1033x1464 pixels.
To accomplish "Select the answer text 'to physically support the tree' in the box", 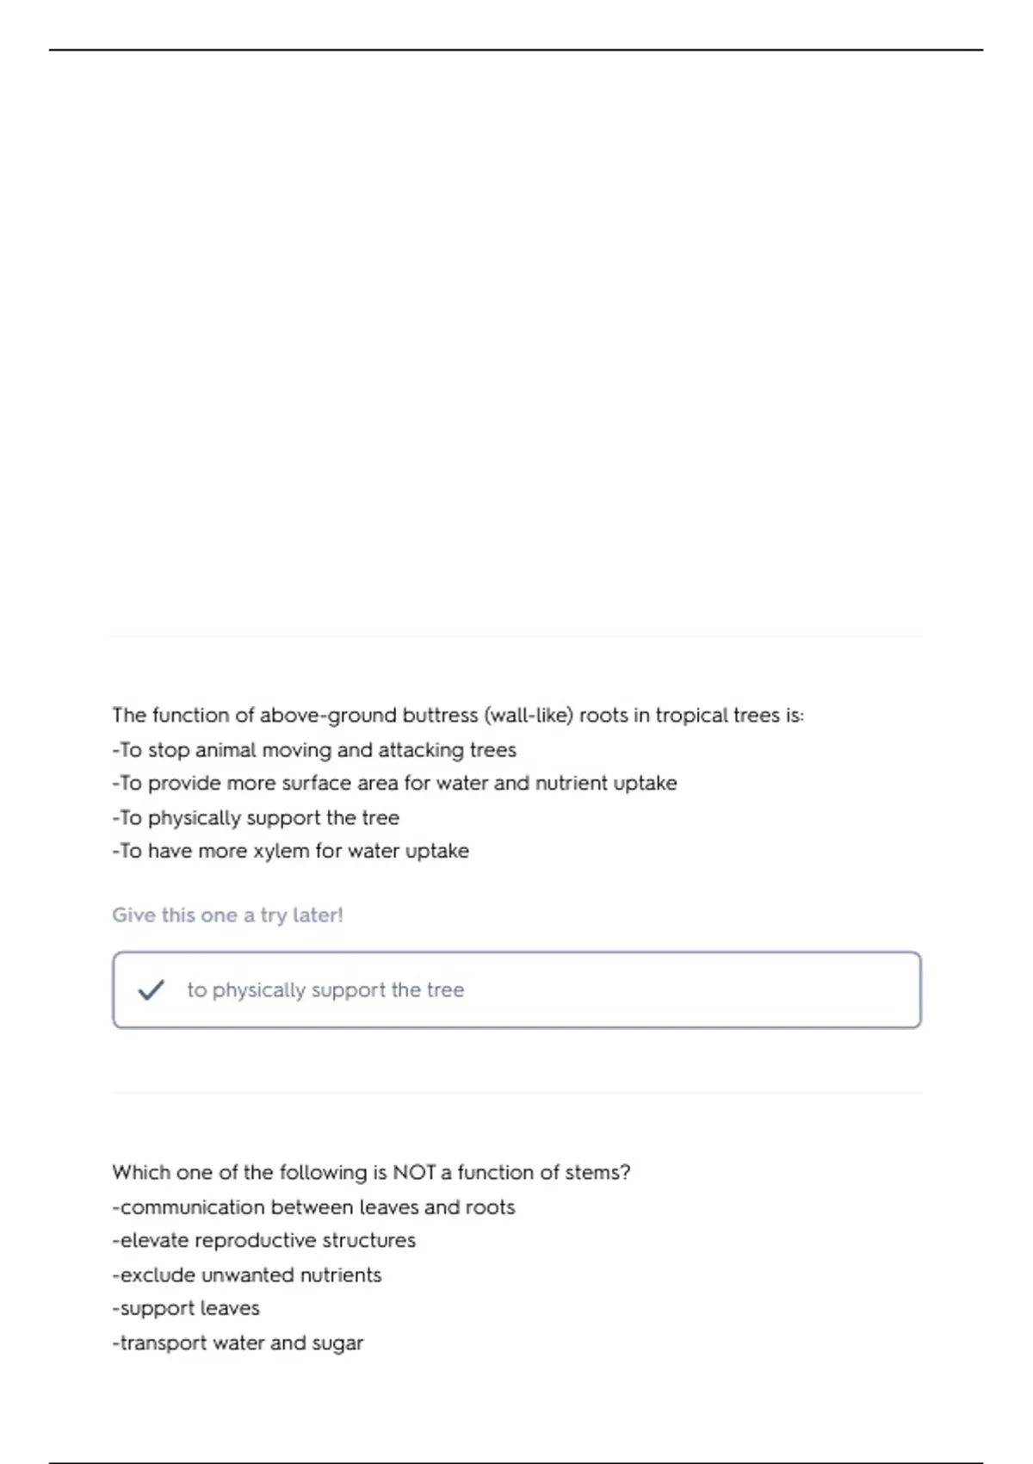I will coord(325,990).
